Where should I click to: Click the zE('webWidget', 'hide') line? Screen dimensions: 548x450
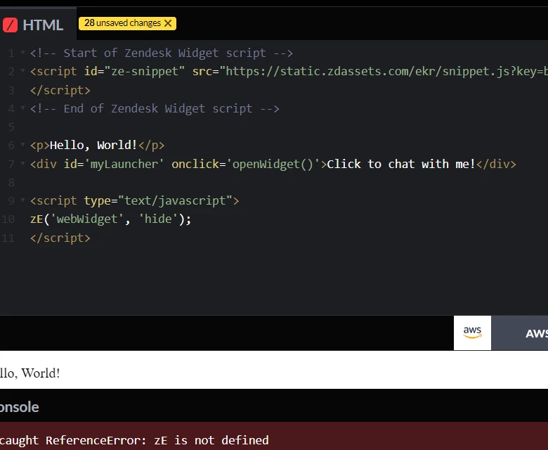coord(110,219)
